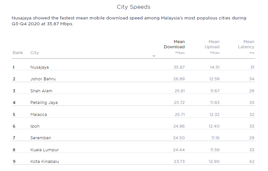Select the Seremban row
Screen dimensions: 268x171
(x=133, y=138)
